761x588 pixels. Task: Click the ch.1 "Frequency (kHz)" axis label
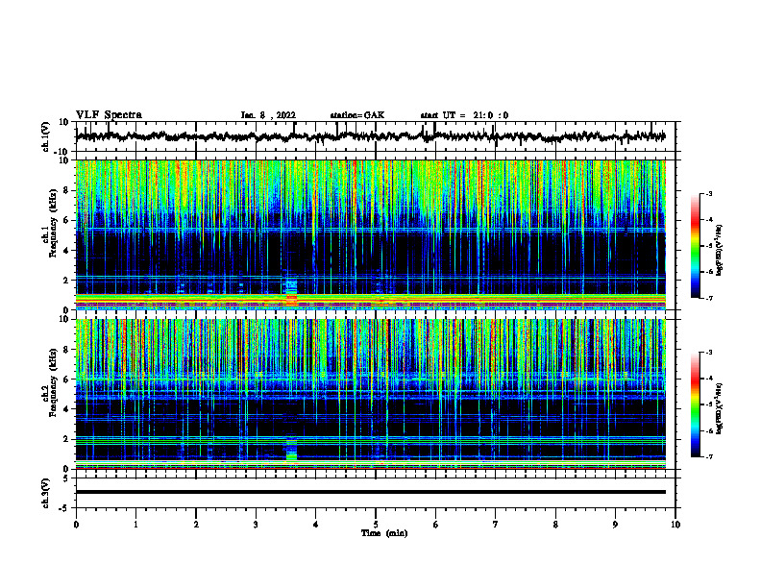pyautogui.click(x=53, y=224)
